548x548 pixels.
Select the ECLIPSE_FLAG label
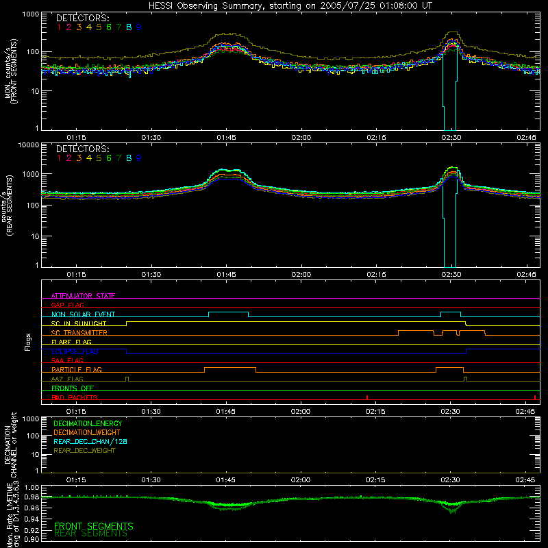[x=75, y=351]
